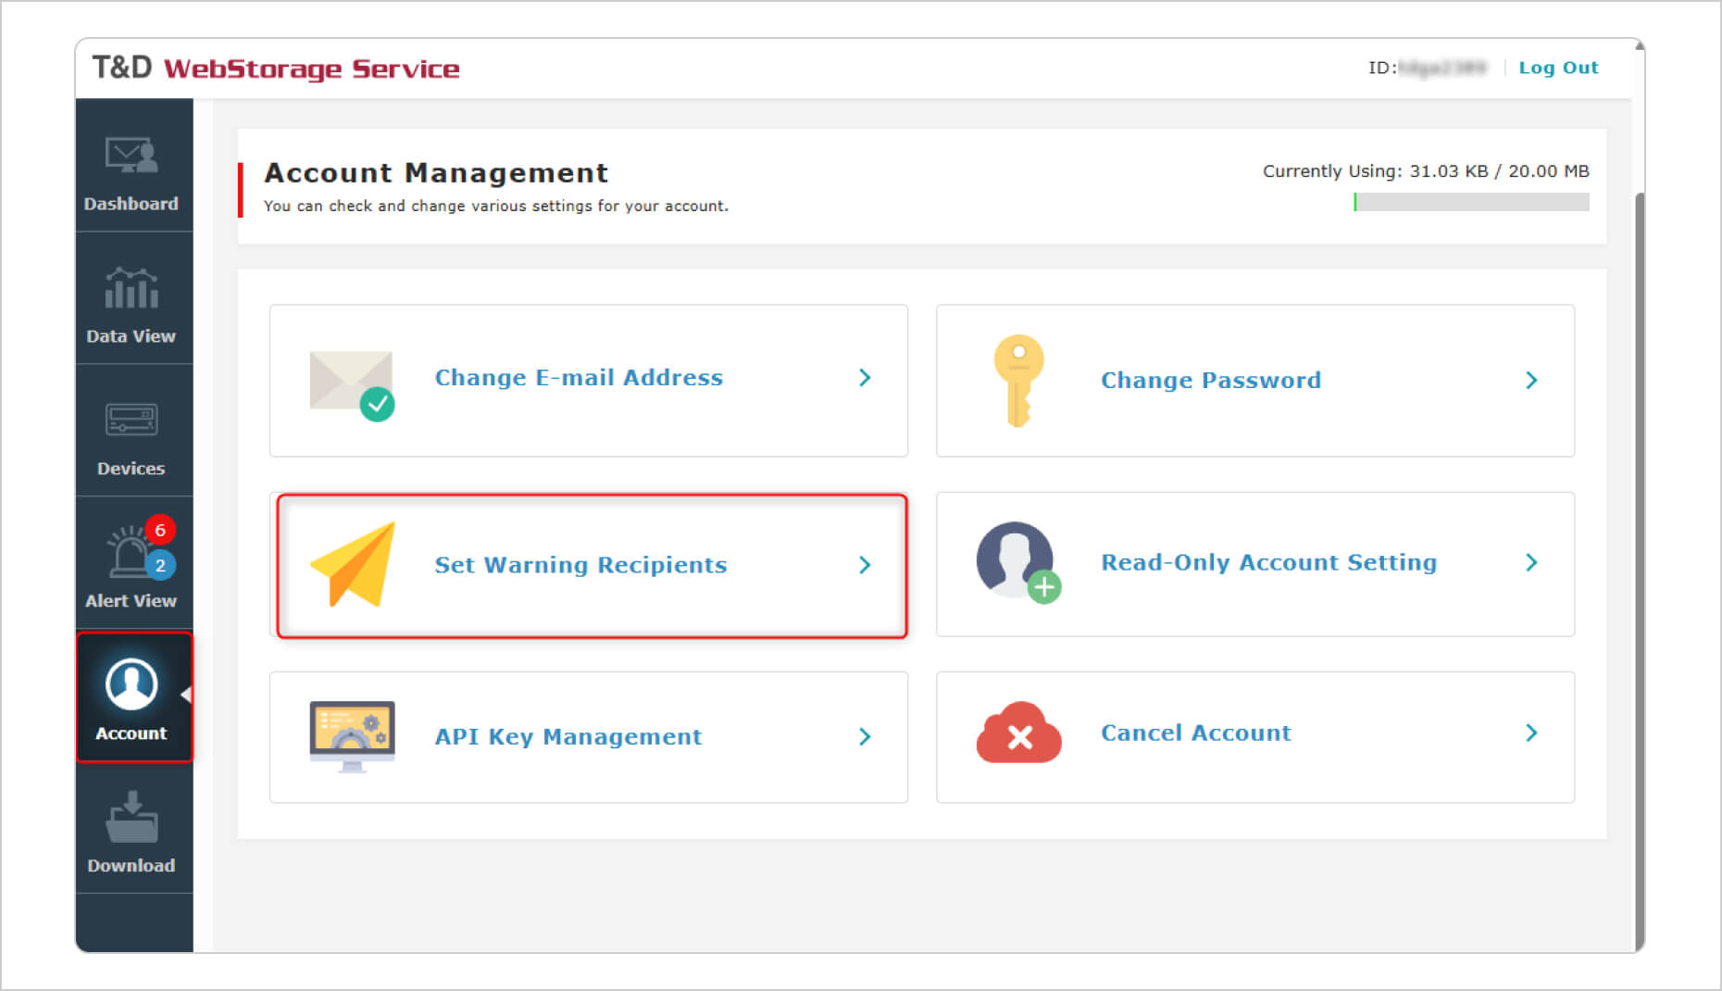This screenshot has width=1722, height=991.
Task: Open Set Warning Recipients link
Action: coord(580,565)
